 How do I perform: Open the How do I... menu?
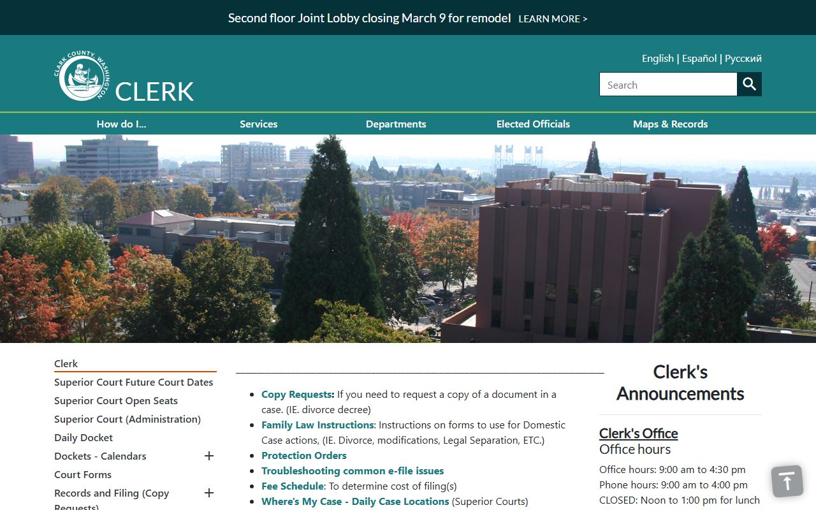(x=121, y=124)
